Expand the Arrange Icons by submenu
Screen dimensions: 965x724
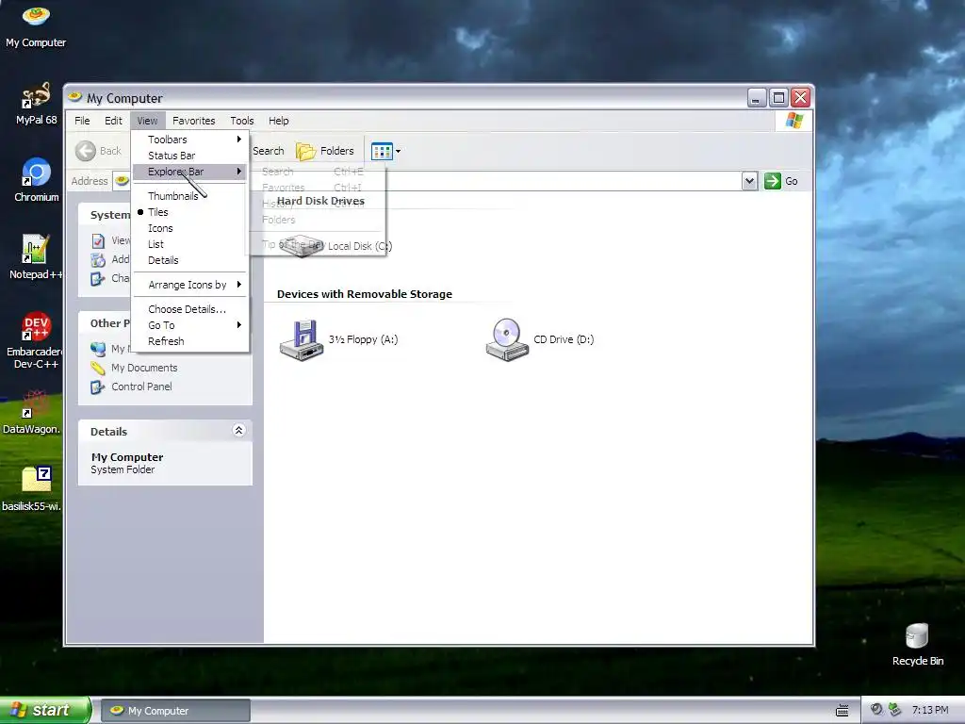(190, 285)
